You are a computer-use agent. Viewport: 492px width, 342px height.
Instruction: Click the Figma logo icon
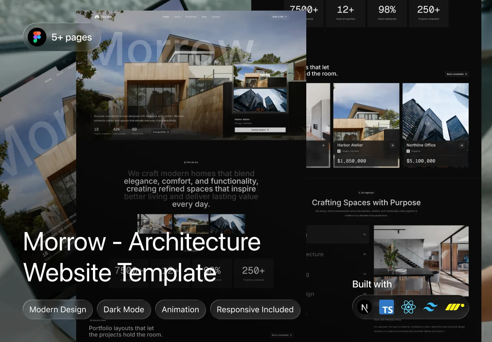pyautogui.click(x=37, y=37)
